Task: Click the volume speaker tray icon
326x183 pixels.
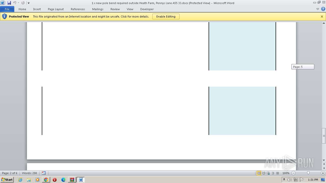Action: [290, 180]
